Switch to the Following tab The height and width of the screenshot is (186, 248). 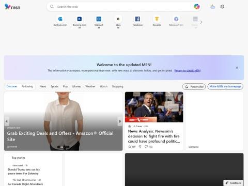point(27,86)
